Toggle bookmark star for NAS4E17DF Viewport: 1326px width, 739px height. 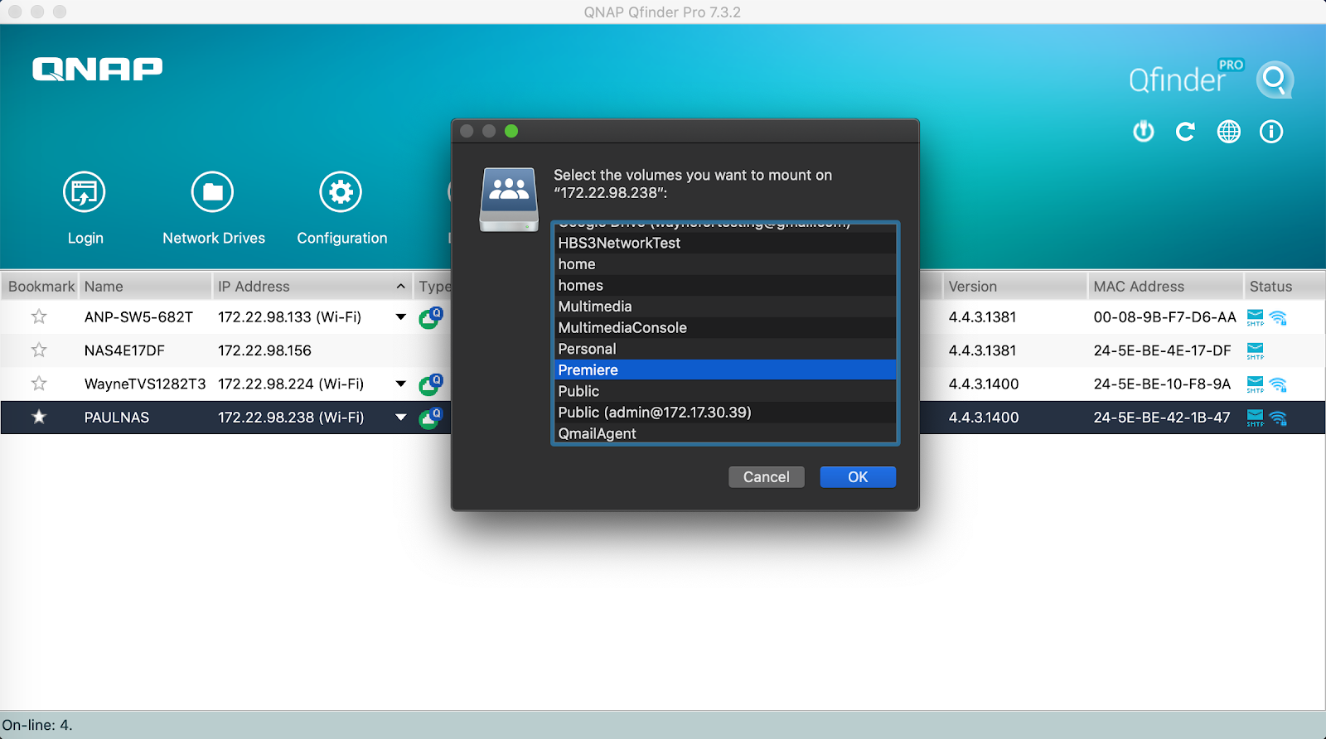[39, 350]
